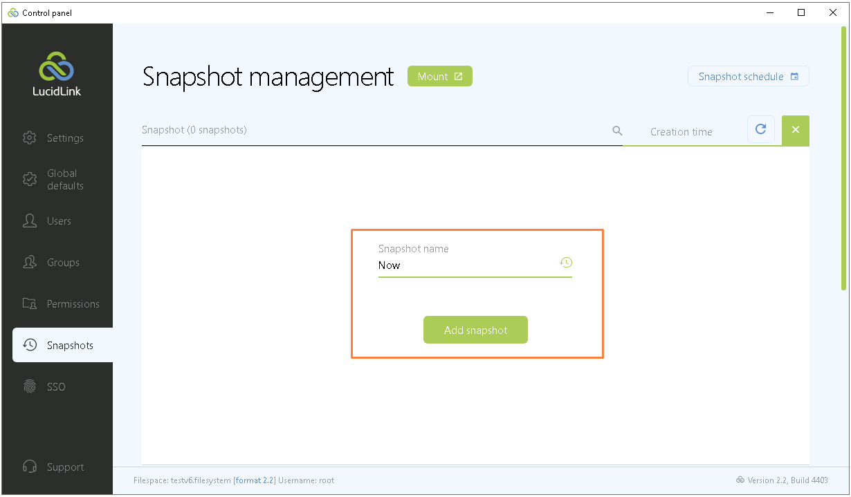Click the Groups people icon
This screenshot has width=851, height=497.
(x=30, y=262)
